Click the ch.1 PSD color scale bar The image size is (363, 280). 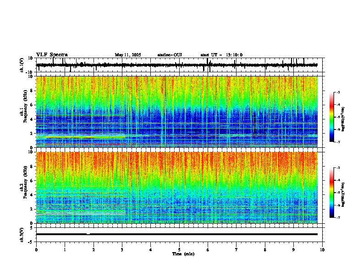point(331,117)
